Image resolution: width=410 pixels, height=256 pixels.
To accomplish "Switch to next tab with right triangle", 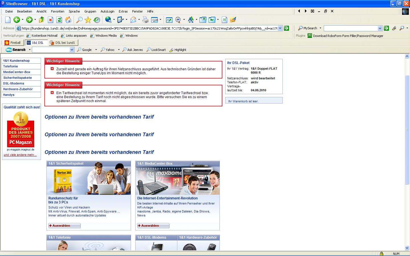I will [306, 11].
